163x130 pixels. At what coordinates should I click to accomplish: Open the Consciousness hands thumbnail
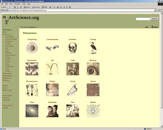pos(52,48)
